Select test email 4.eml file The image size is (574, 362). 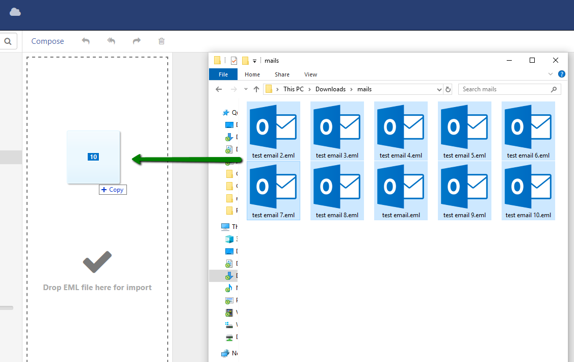(x=401, y=131)
